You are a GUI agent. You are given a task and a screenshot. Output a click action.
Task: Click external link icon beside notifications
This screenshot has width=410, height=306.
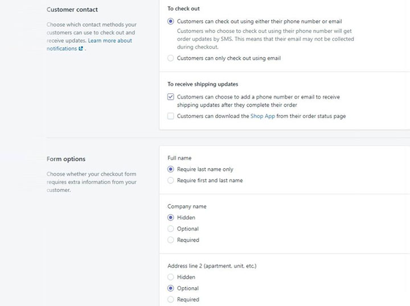[x=81, y=48]
